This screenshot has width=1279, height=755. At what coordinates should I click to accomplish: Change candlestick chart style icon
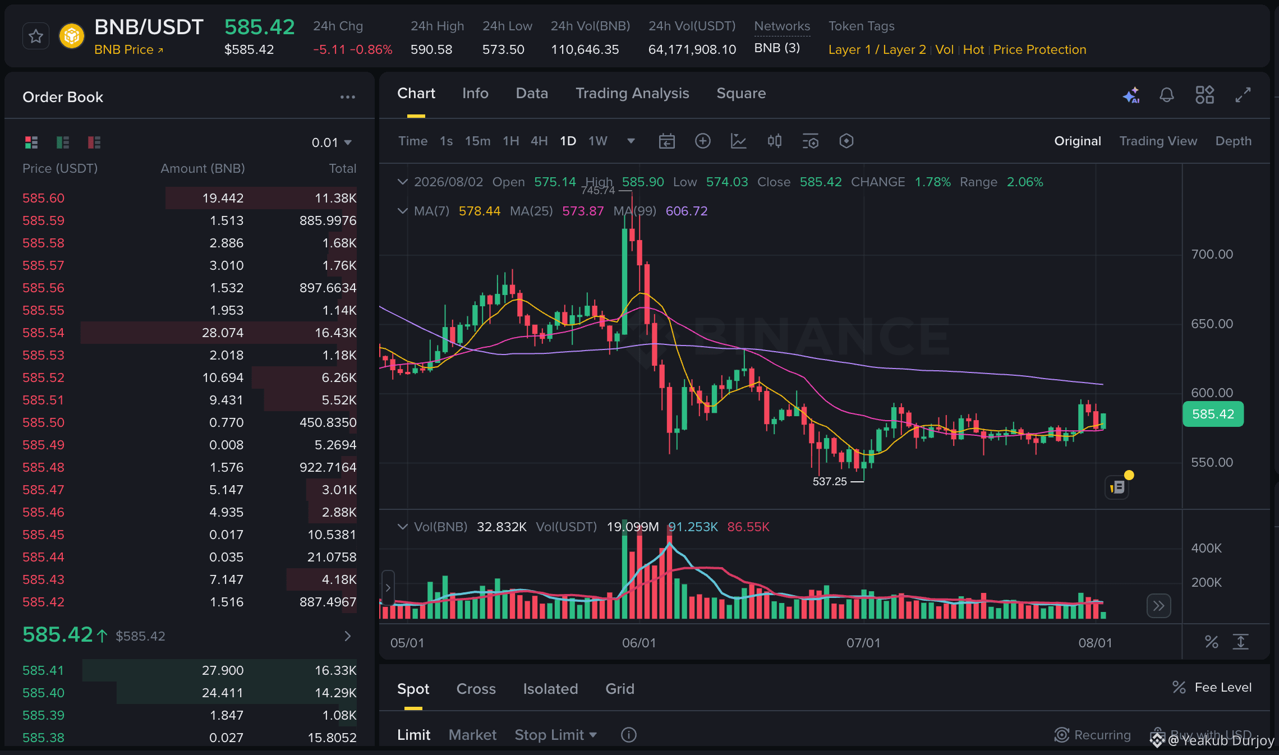coord(775,141)
